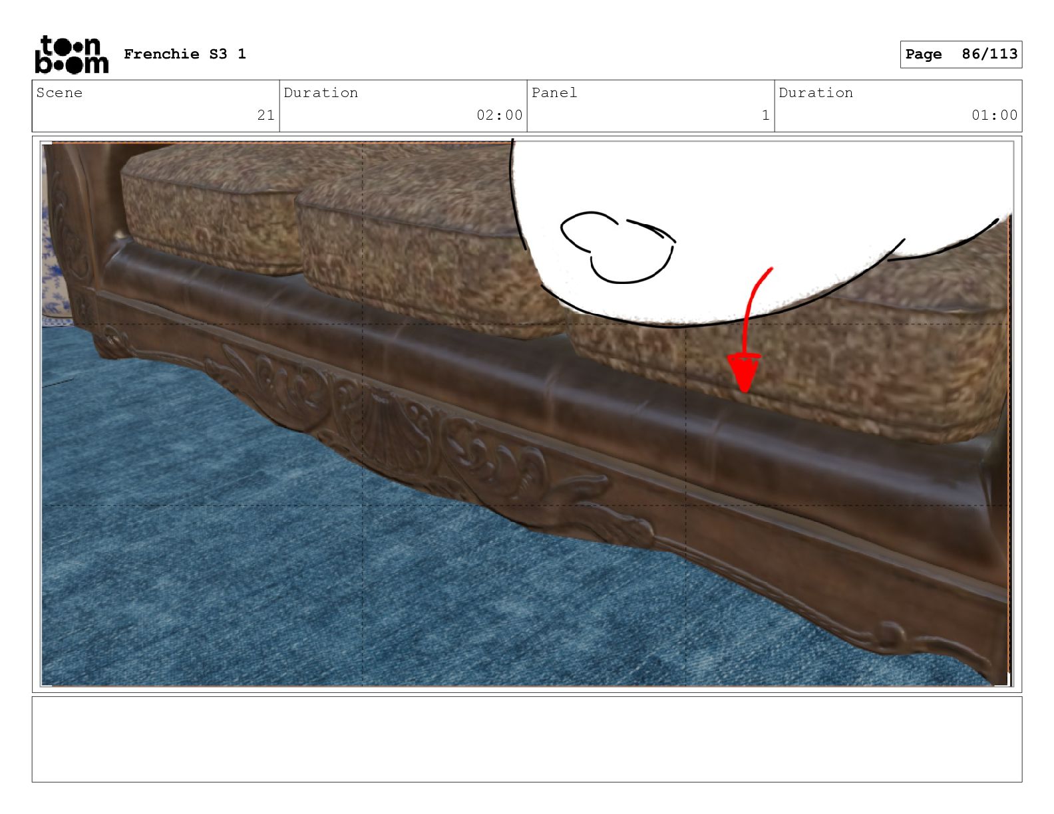Select the panel number '1'
The width and height of the screenshot is (1054, 814).
pyautogui.click(x=765, y=115)
